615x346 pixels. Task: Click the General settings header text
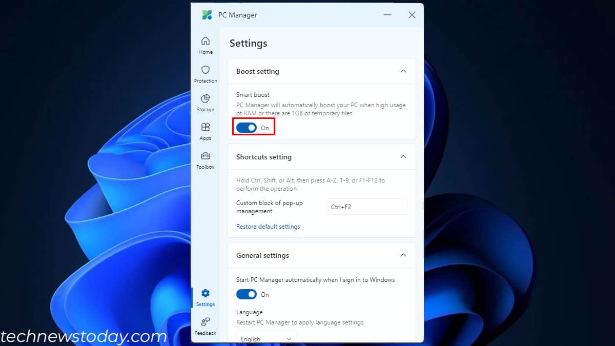tap(262, 255)
